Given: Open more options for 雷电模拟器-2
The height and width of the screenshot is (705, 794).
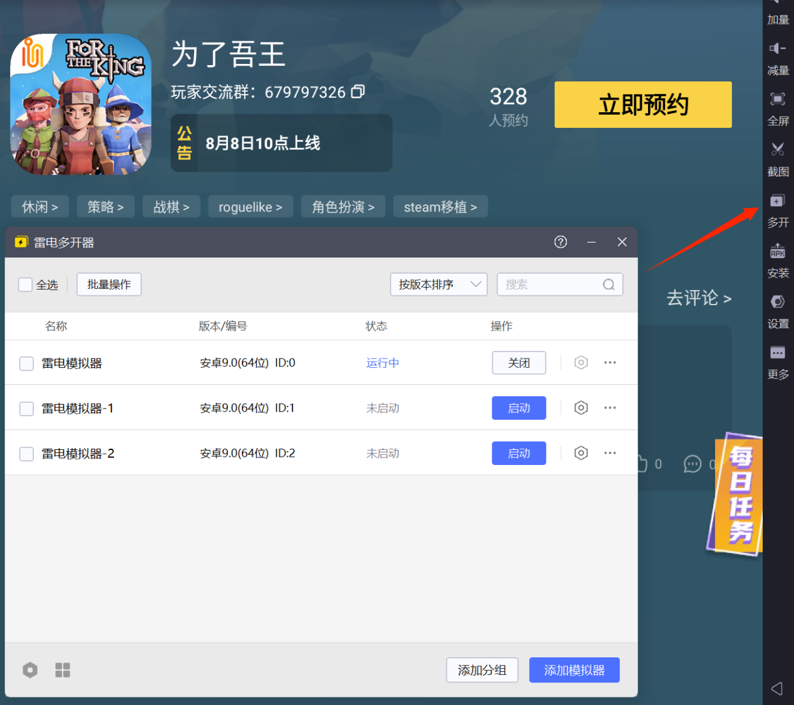Looking at the screenshot, I should point(610,453).
